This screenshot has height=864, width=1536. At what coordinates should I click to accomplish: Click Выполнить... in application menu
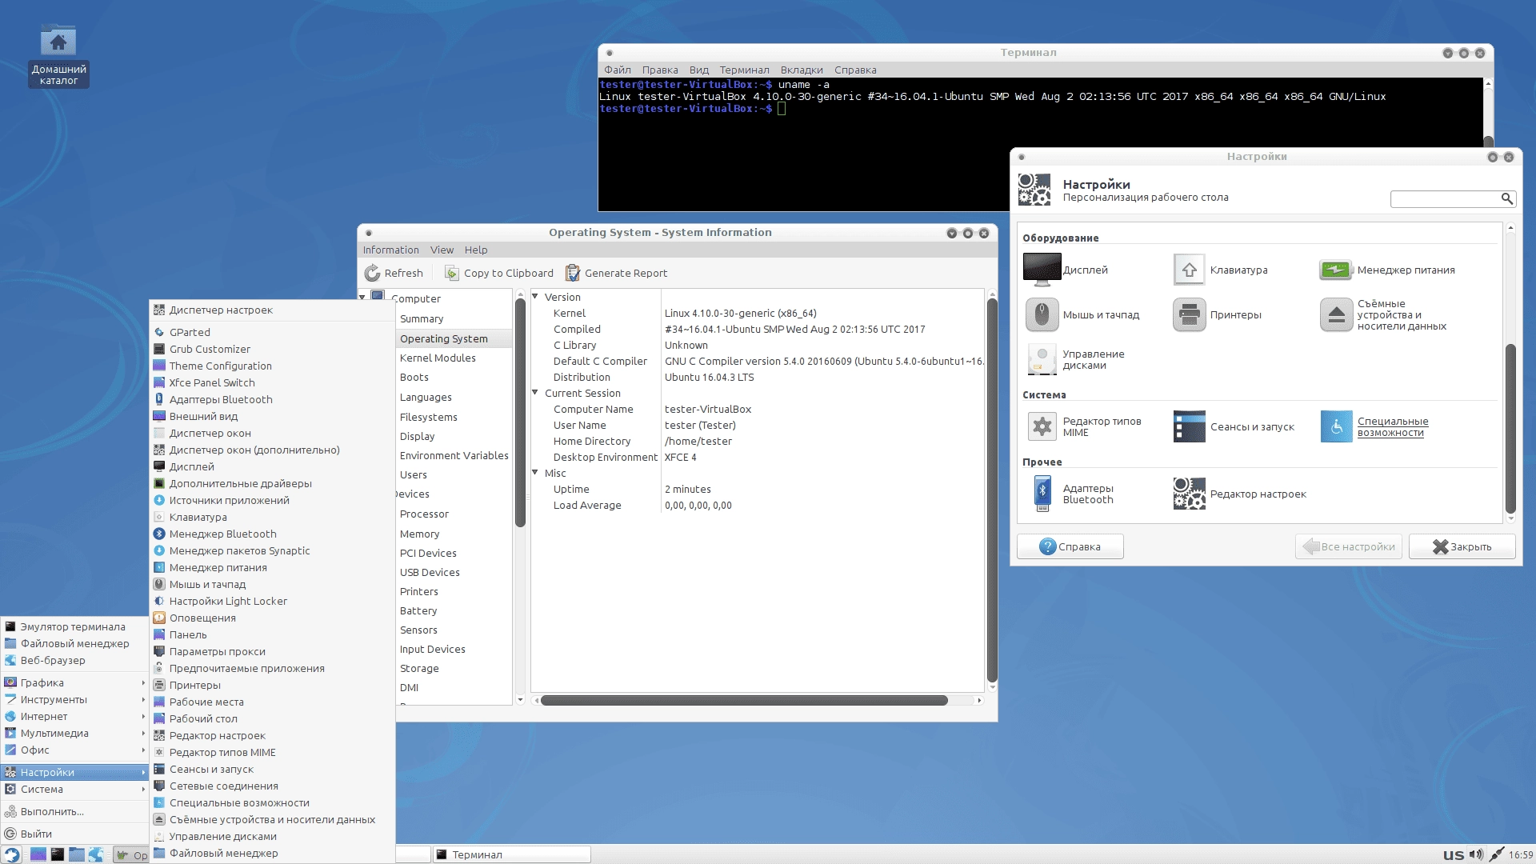75,811
